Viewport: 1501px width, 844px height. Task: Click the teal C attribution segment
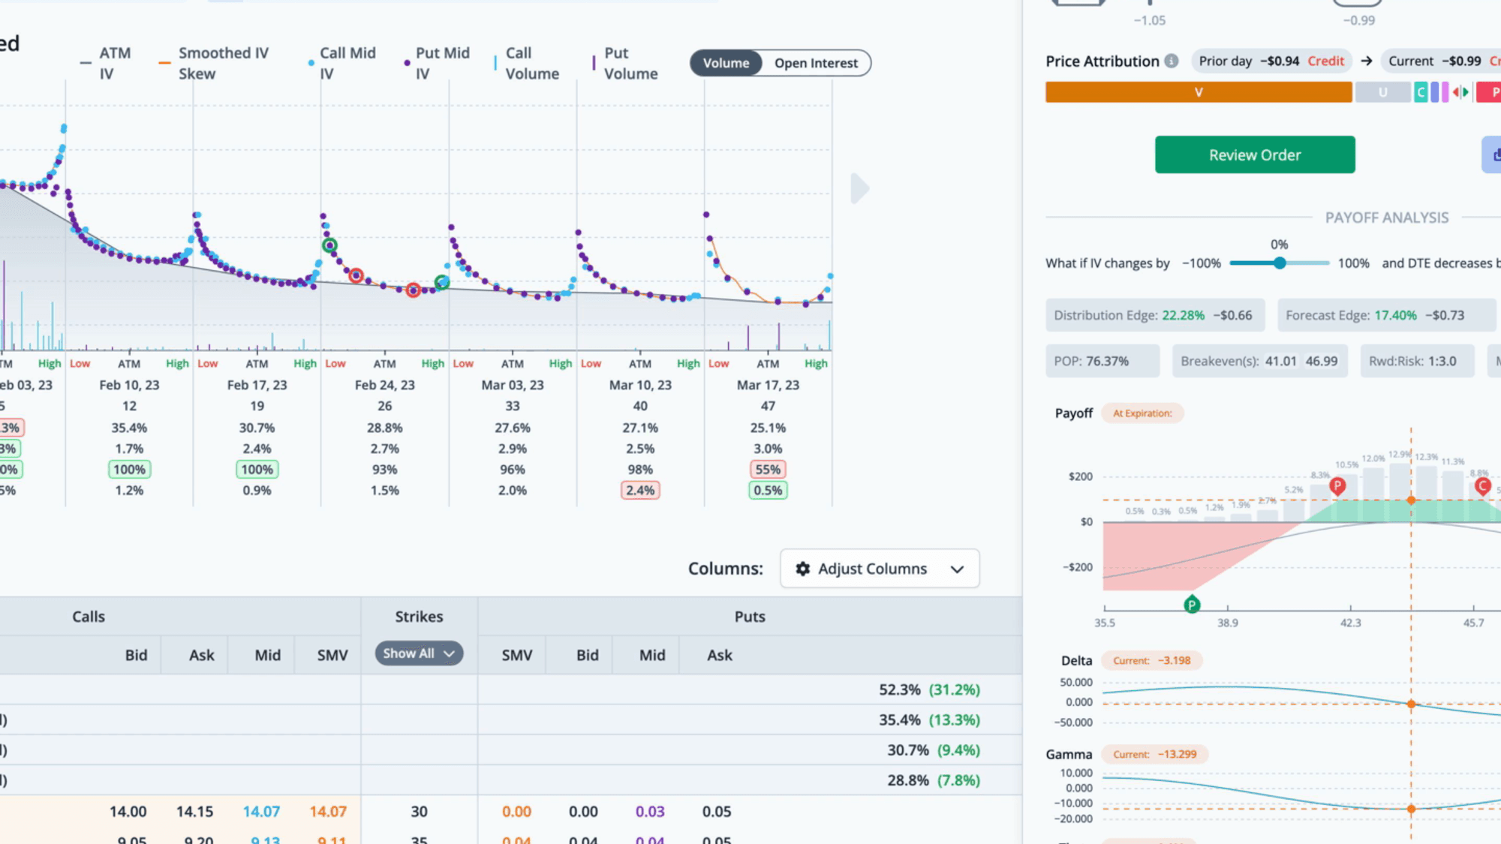[1421, 92]
